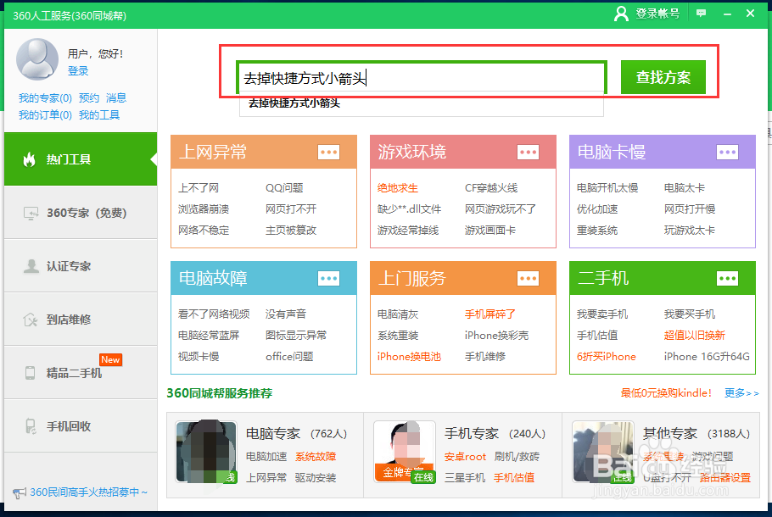The width and height of the screenshot is (772, 517).
Task: Open 我的工具 link
Action: [99, 115]
